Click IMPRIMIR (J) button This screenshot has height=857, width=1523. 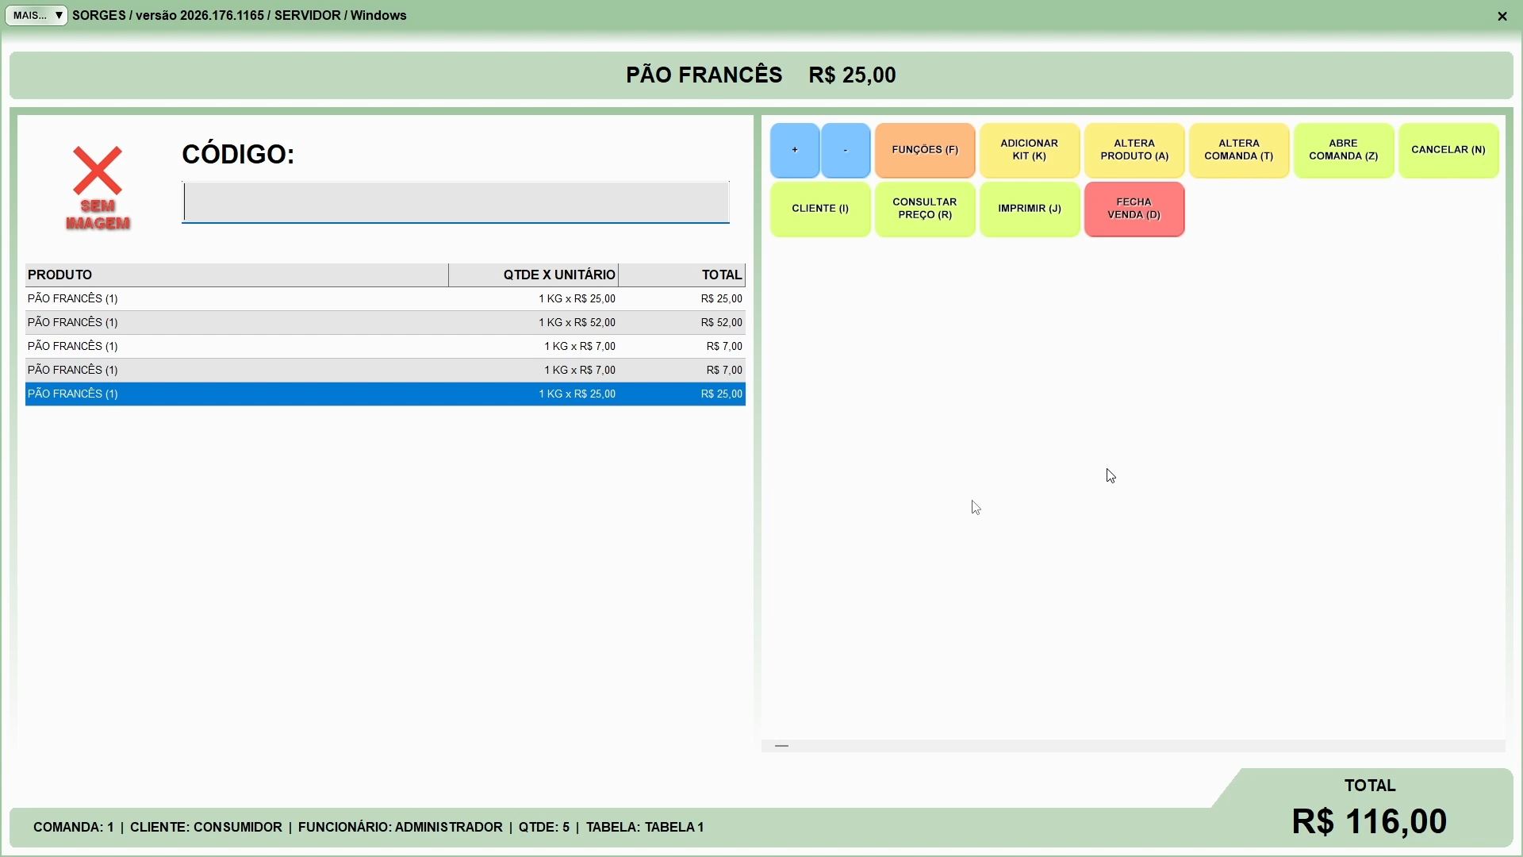1030,209
